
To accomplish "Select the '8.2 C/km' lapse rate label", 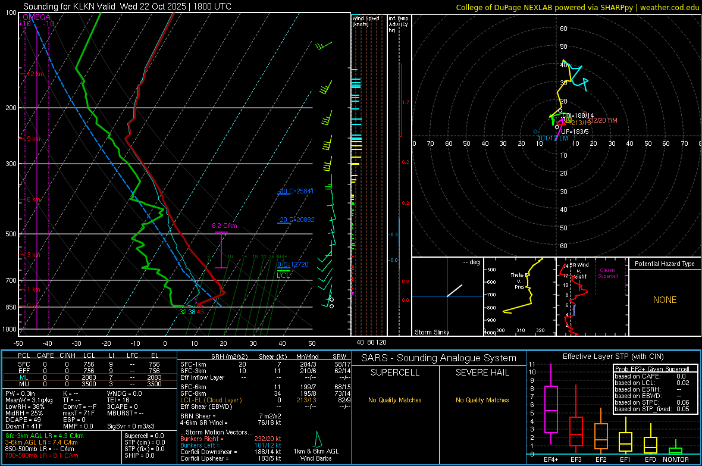I will (224, 226).
